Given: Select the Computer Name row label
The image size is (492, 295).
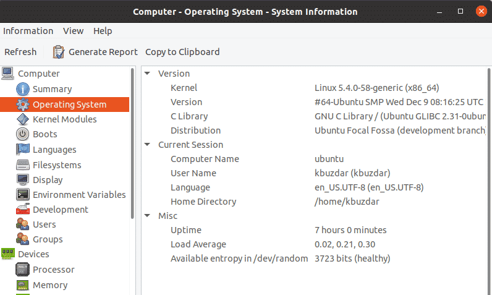Looking at the screenshot, I should pyautogui.click(x=205, y=159).
